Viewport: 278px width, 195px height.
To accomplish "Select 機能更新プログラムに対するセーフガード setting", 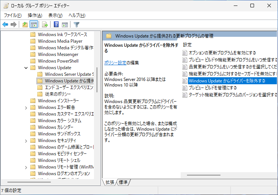I will 233,74.
